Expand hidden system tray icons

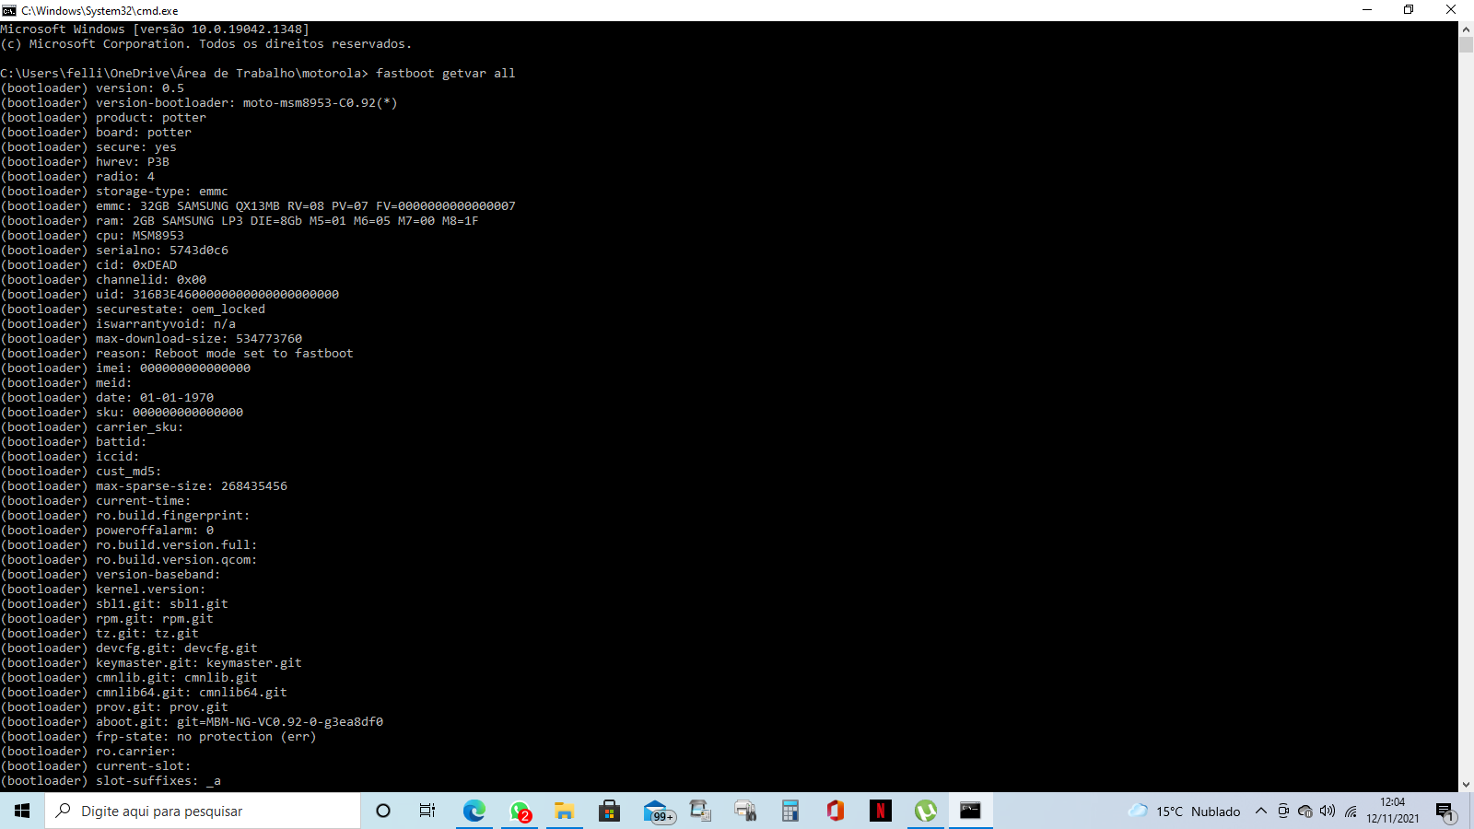pyautogui.click(x=1261, y=811)
